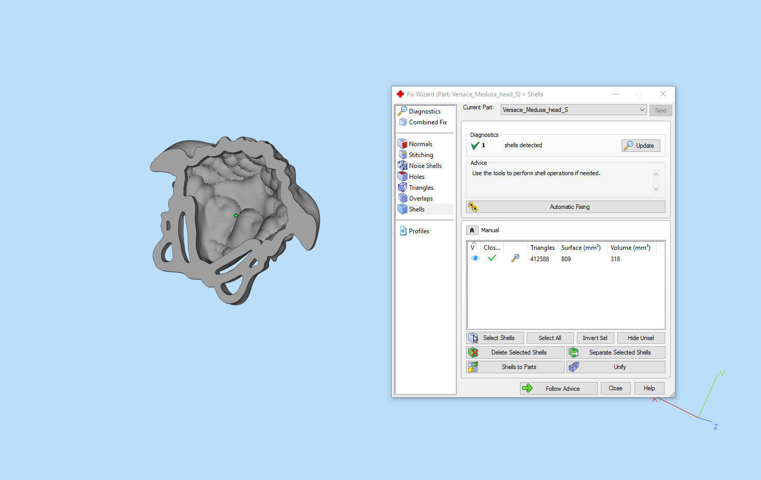Click the Next button

[660, 110]
